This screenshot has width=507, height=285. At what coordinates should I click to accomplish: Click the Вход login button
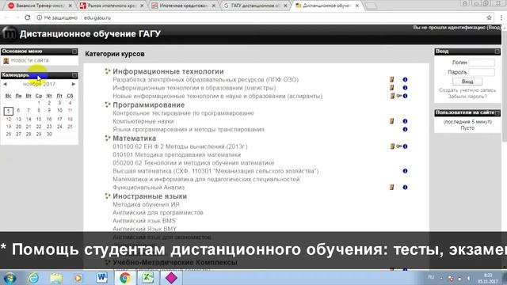467,82
